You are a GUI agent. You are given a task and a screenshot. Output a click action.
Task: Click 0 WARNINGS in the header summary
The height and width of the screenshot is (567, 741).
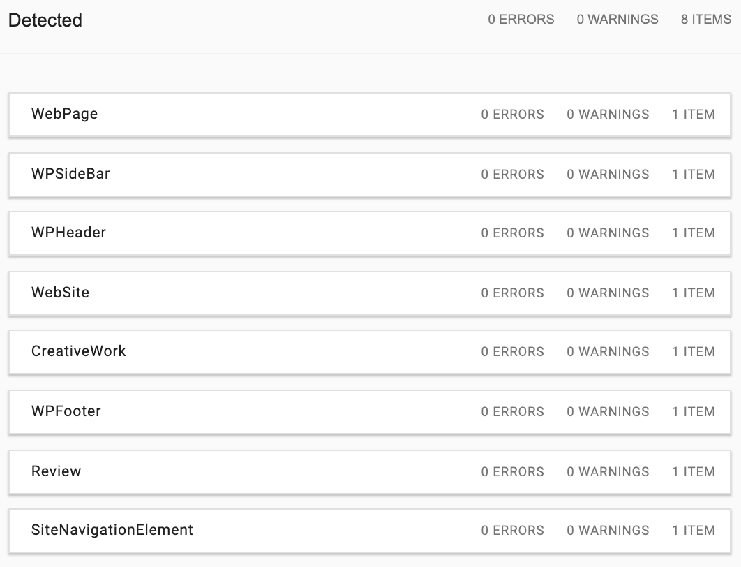[617, 20]
